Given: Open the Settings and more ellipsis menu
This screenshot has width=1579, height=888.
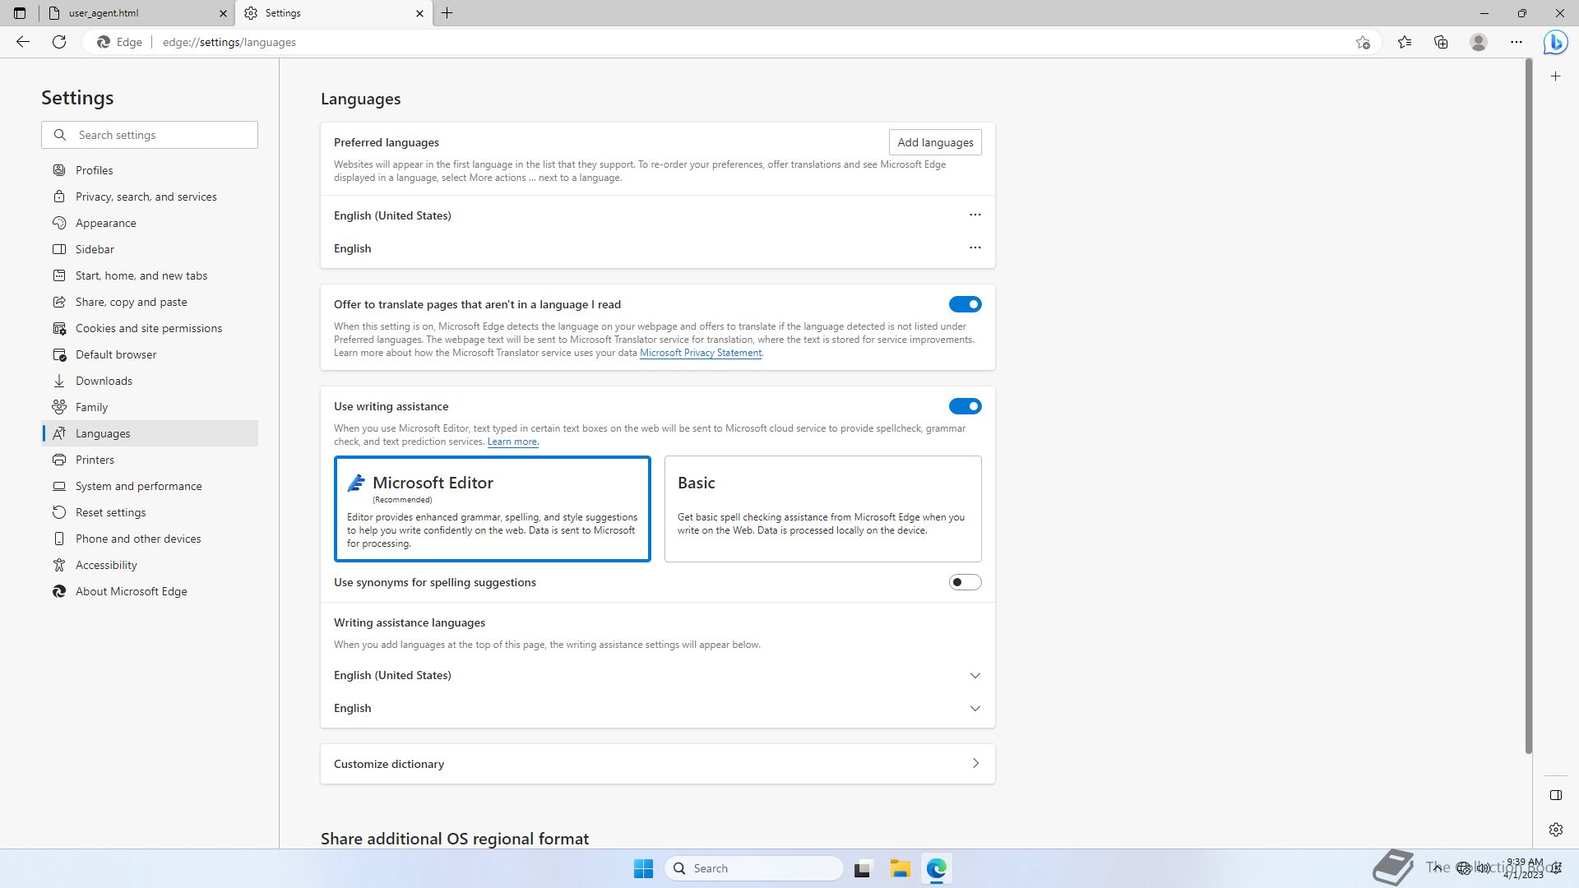Looking at the screenshot, I should coord(1516,42).
